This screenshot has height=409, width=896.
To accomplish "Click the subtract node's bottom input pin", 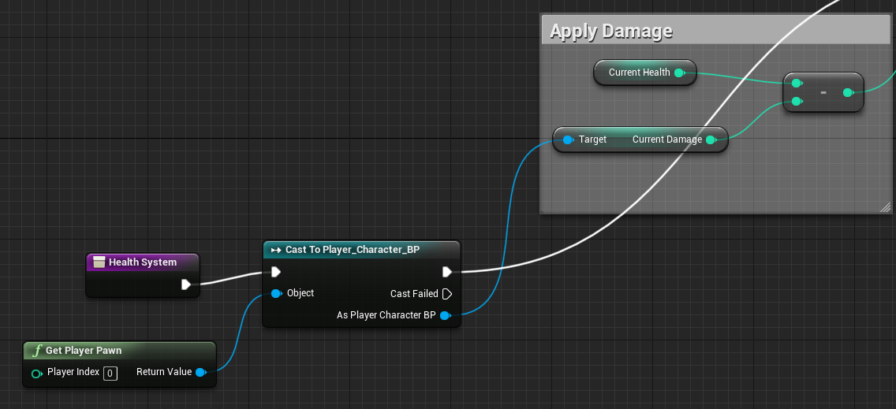I will coord(797,101).
